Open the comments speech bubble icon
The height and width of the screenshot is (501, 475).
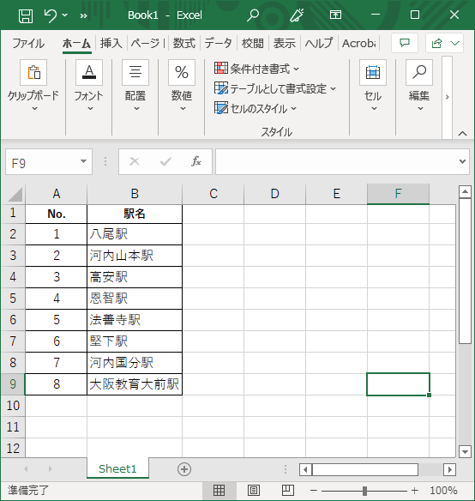click(405, 43)
